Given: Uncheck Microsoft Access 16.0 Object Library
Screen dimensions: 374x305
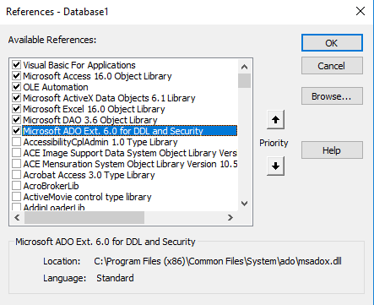Looking at the screenshot, I should (16, 76).
